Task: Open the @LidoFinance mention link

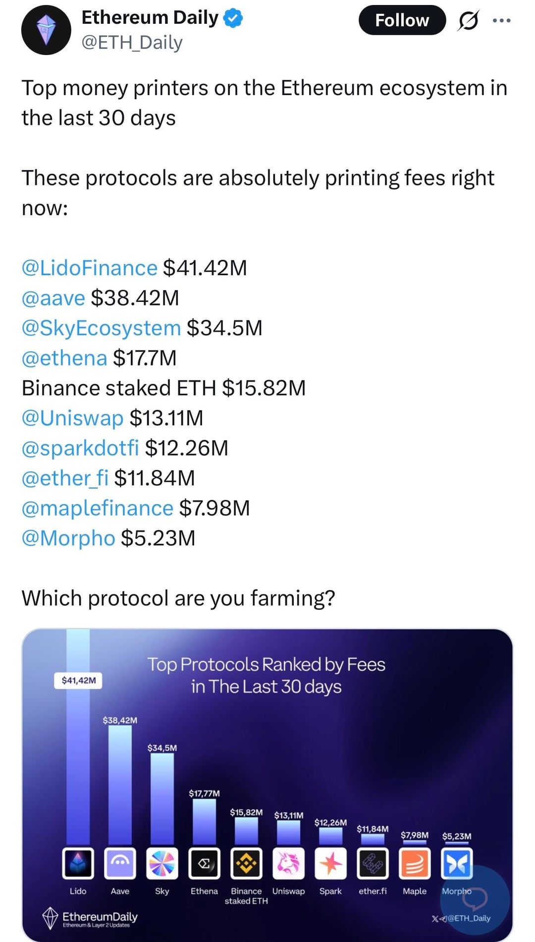Action: (x=89, y=268)
